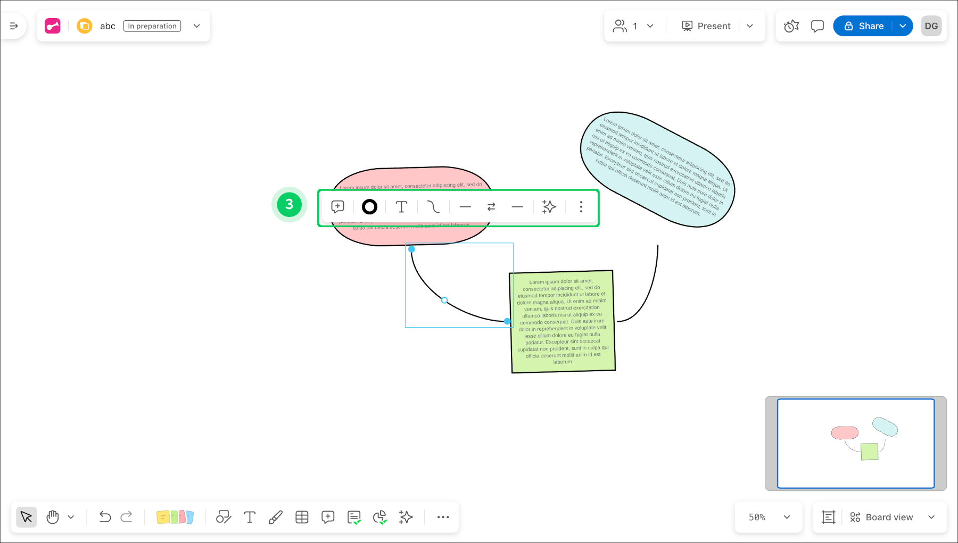Select the Hand pan tool
Image resolution: width=958 pixels, height=543 pixels.
[52, 517]
